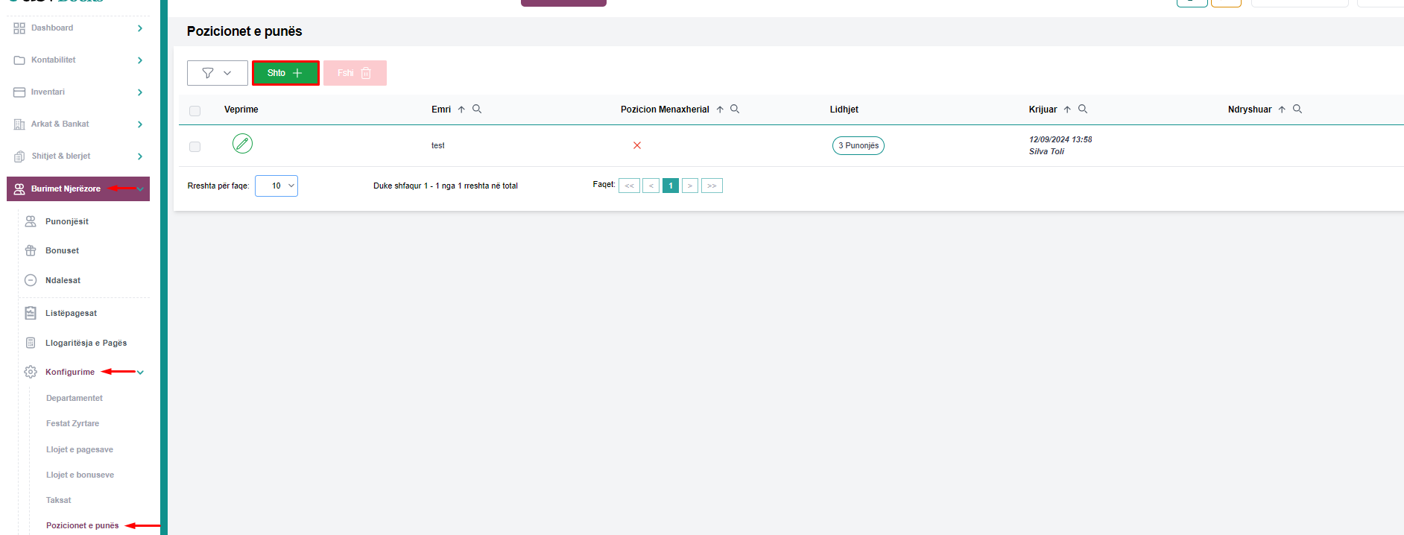Click search icon beside Pozicion Menaxherial header
The width and height of the screenshot is (1404, 535).
pyautogui.click(x=735, y=109)
